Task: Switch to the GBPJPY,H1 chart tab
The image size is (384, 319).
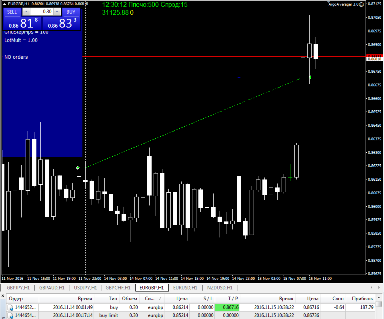Action: point(18,288)
